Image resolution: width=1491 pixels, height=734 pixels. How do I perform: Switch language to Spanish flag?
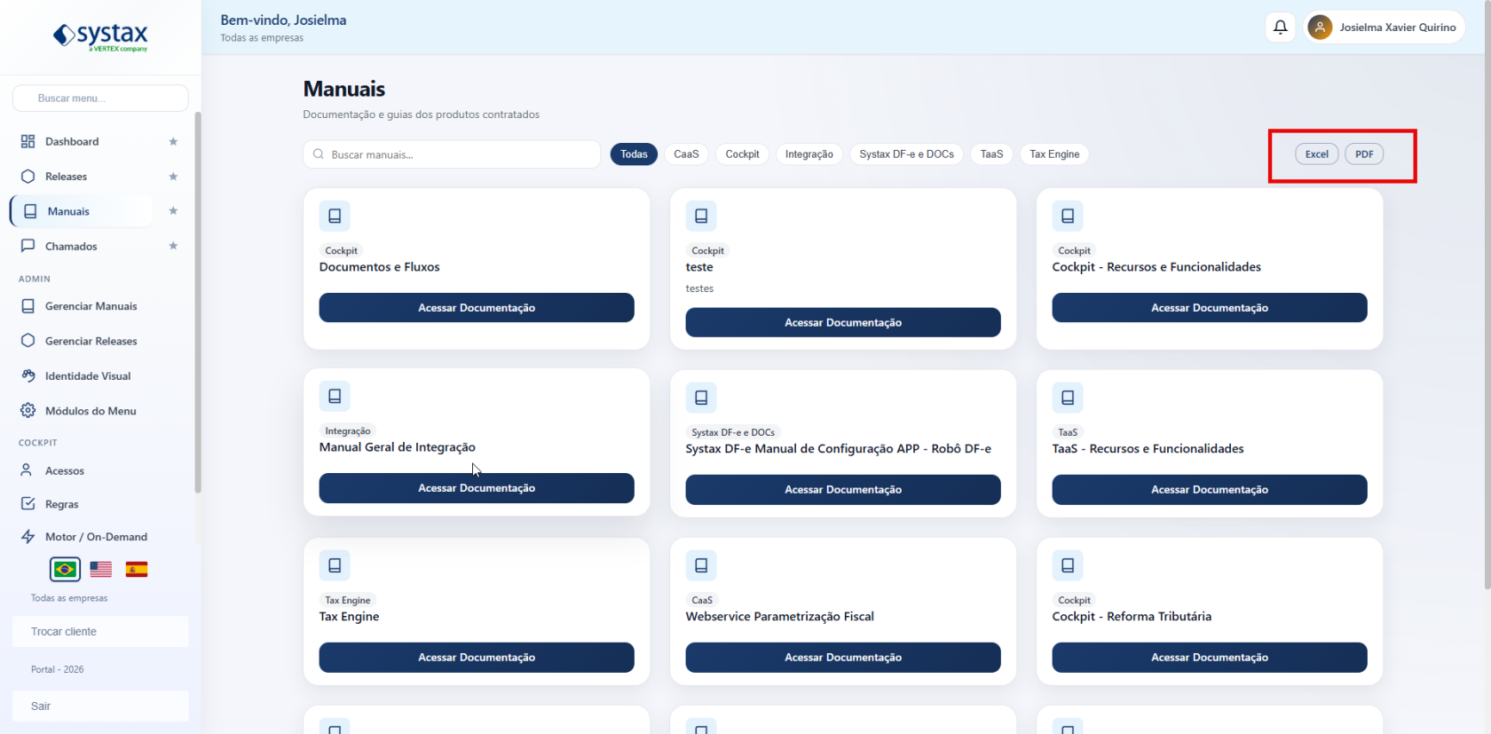pyautogui.click(x=137, y=569)
